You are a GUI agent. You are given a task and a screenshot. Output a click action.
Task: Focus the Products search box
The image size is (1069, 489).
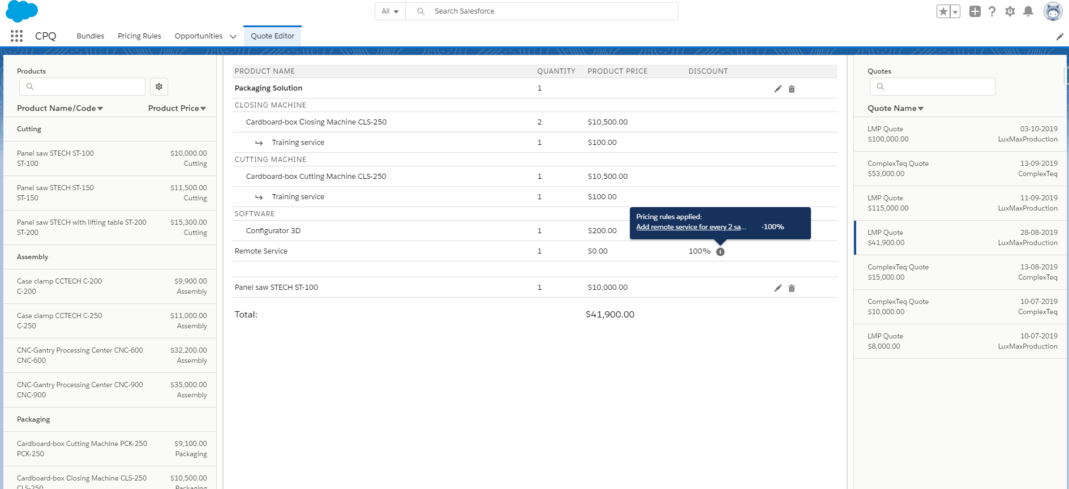82,87
